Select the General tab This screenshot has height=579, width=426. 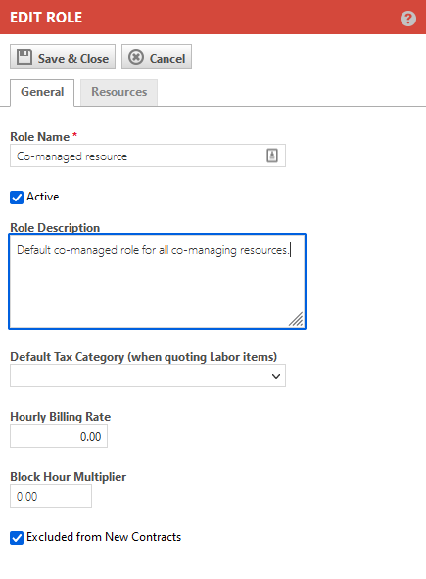point(42,92)
